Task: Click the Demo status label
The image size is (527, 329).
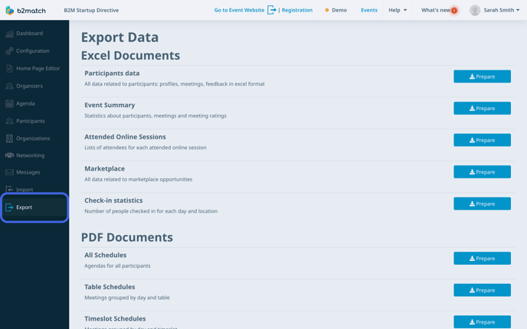Action: click(339, 10)
